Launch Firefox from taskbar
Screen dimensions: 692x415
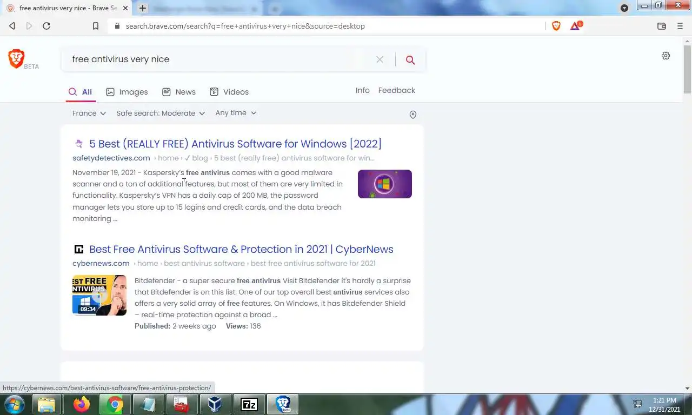[82, 404]
